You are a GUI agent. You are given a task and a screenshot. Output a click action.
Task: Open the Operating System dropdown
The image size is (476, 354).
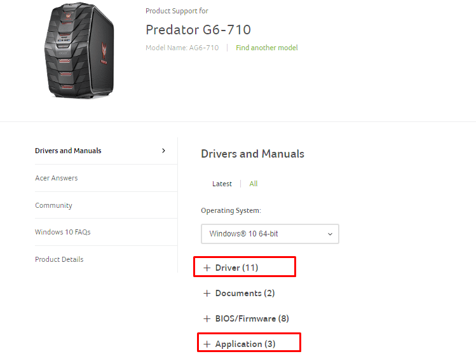click(270, 234)
